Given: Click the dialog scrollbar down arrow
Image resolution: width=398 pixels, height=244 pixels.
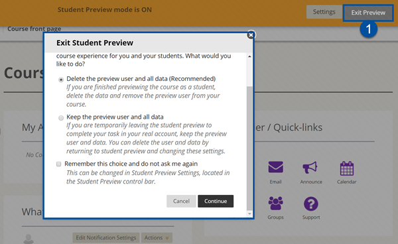Looking at the screenshot, I should (x=249, y=213).
